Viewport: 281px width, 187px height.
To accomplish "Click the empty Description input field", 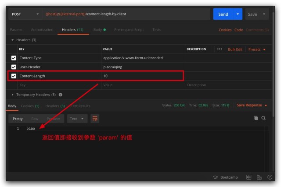I will [228, 85].
